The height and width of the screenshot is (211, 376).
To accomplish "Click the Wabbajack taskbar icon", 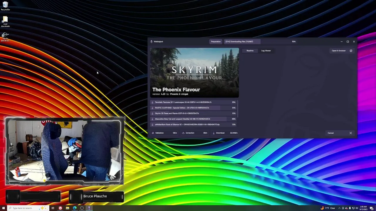I will click(89, 208).
